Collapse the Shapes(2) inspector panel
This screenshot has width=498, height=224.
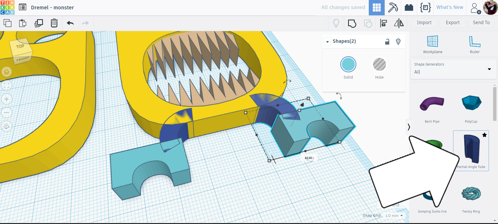click(328, 41)
